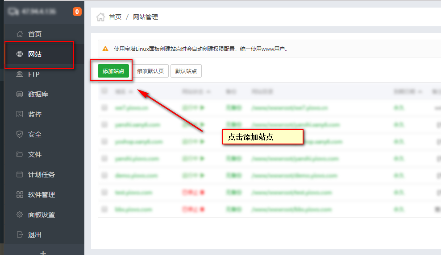Click the house icon beside 首页 in sidebar

click(20, 34)
